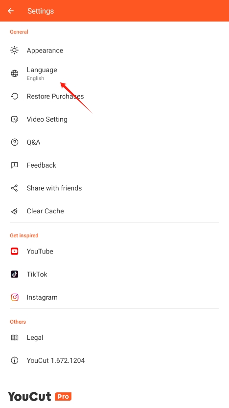Tap the circular restore arrow icon
This screenshot has height=408, width=229.
pyautogui.click(x=15, y=96)
